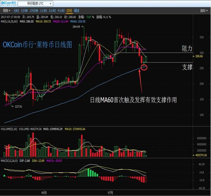Click the 振幅 8.11% readout

point(104,17)
